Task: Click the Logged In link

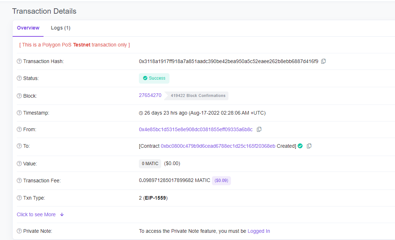Action: pyautogui.click(x=259, y=231)
